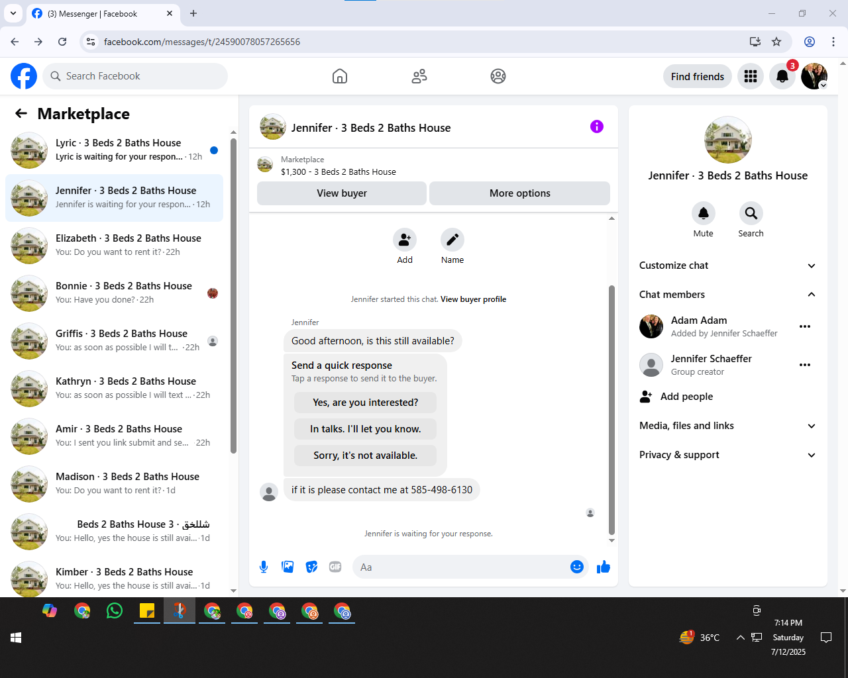This screenshot has height=678, width=848.
Task: Open Copilot from the taskbar
Action: pos(50,610)
